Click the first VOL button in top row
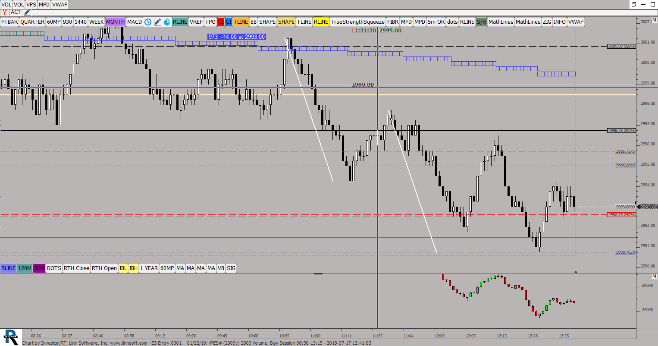The width and height of the screenshot is (658, 346). tap(6, 4)
